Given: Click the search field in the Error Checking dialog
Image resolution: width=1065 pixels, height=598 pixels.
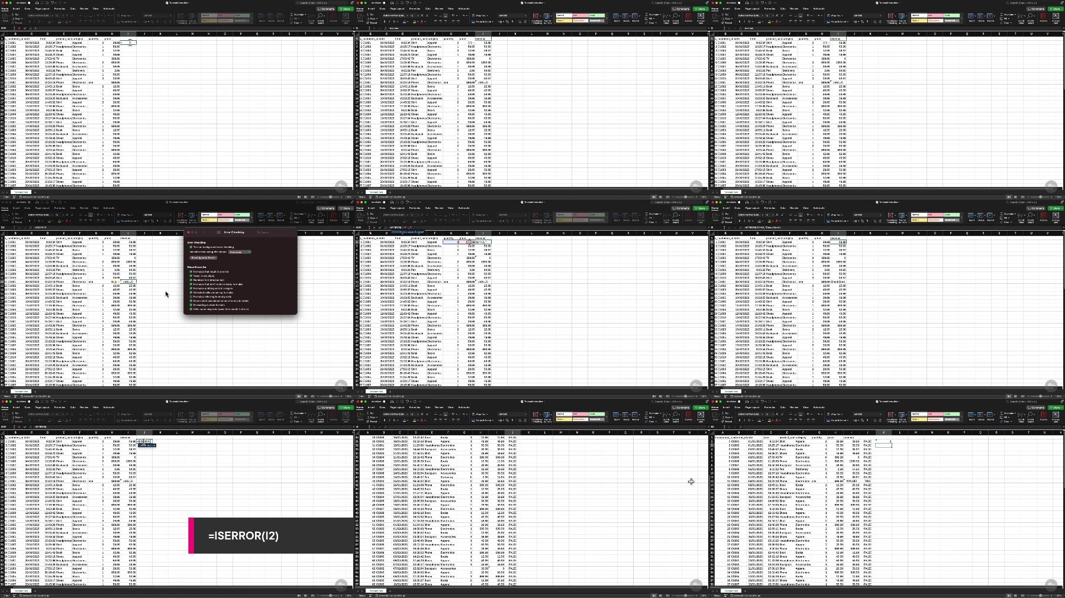Looking at the screenshot, I should point(276,232).
